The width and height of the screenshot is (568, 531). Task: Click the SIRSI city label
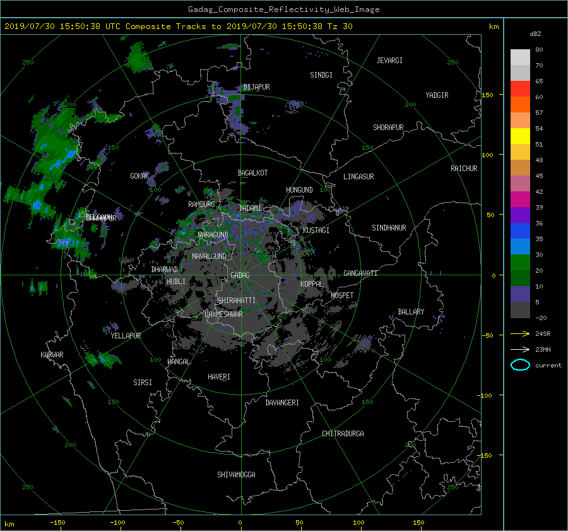click(143, 383)
